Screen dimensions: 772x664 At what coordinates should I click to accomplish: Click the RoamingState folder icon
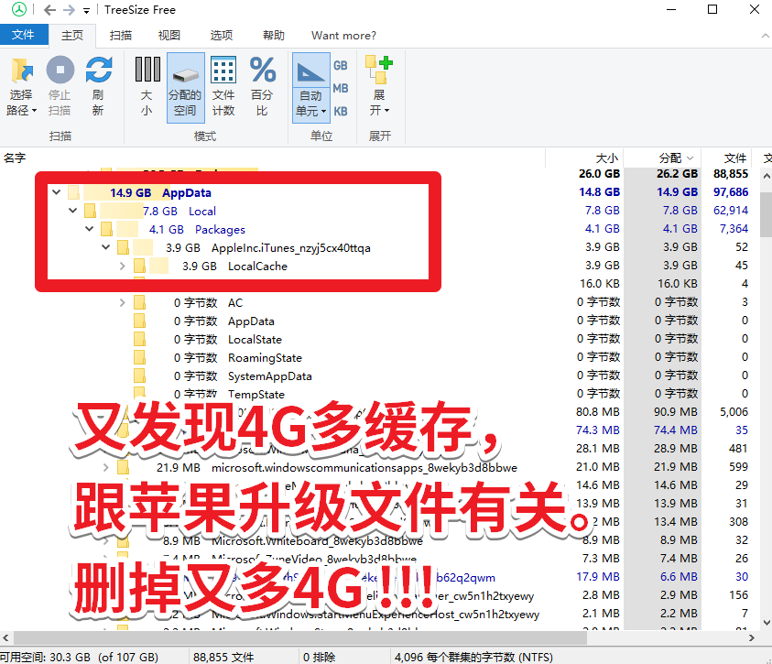tap(139, 357)
